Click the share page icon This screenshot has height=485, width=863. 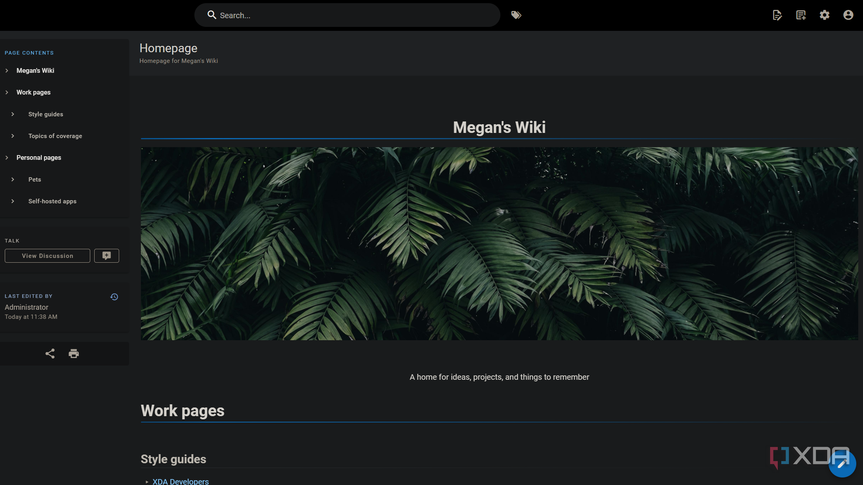(50, 353)
